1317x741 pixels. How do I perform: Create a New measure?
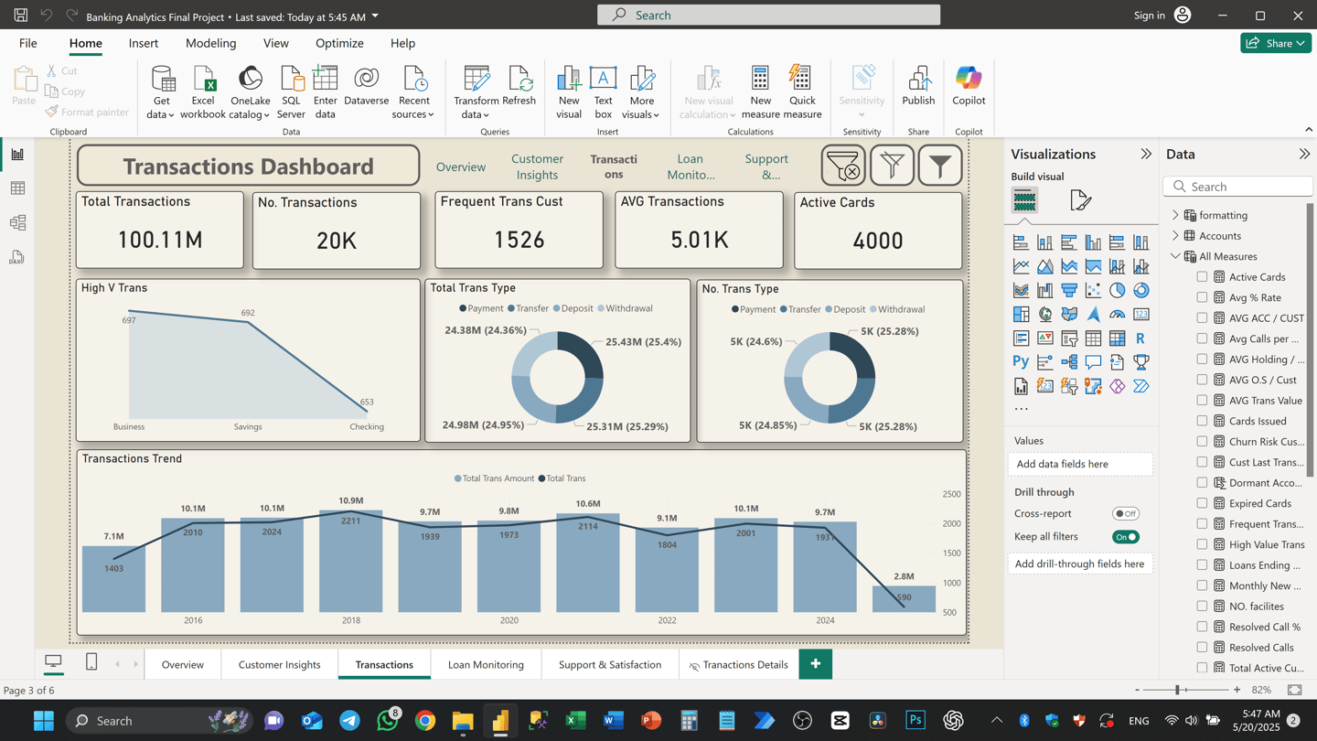pos(760,92)
